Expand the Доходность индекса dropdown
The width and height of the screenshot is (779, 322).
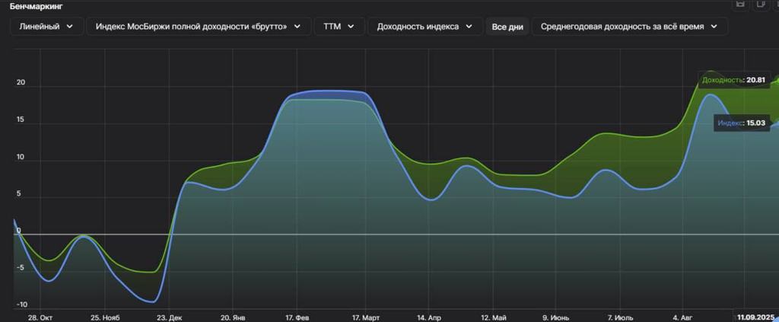pyautogui.click(x=424, y=27)
